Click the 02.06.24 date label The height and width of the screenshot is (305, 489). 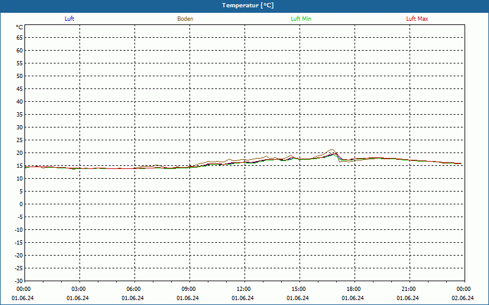[463, 298]
